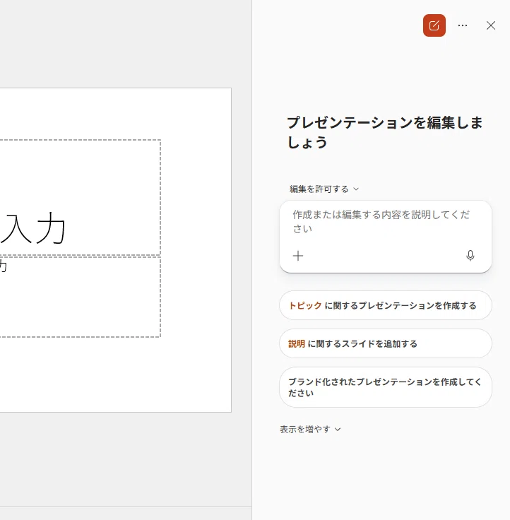The image size is (510, 520).
Task: Choose 説明に関するスライドを追加する suggestion
Action: tap(385, 343)
